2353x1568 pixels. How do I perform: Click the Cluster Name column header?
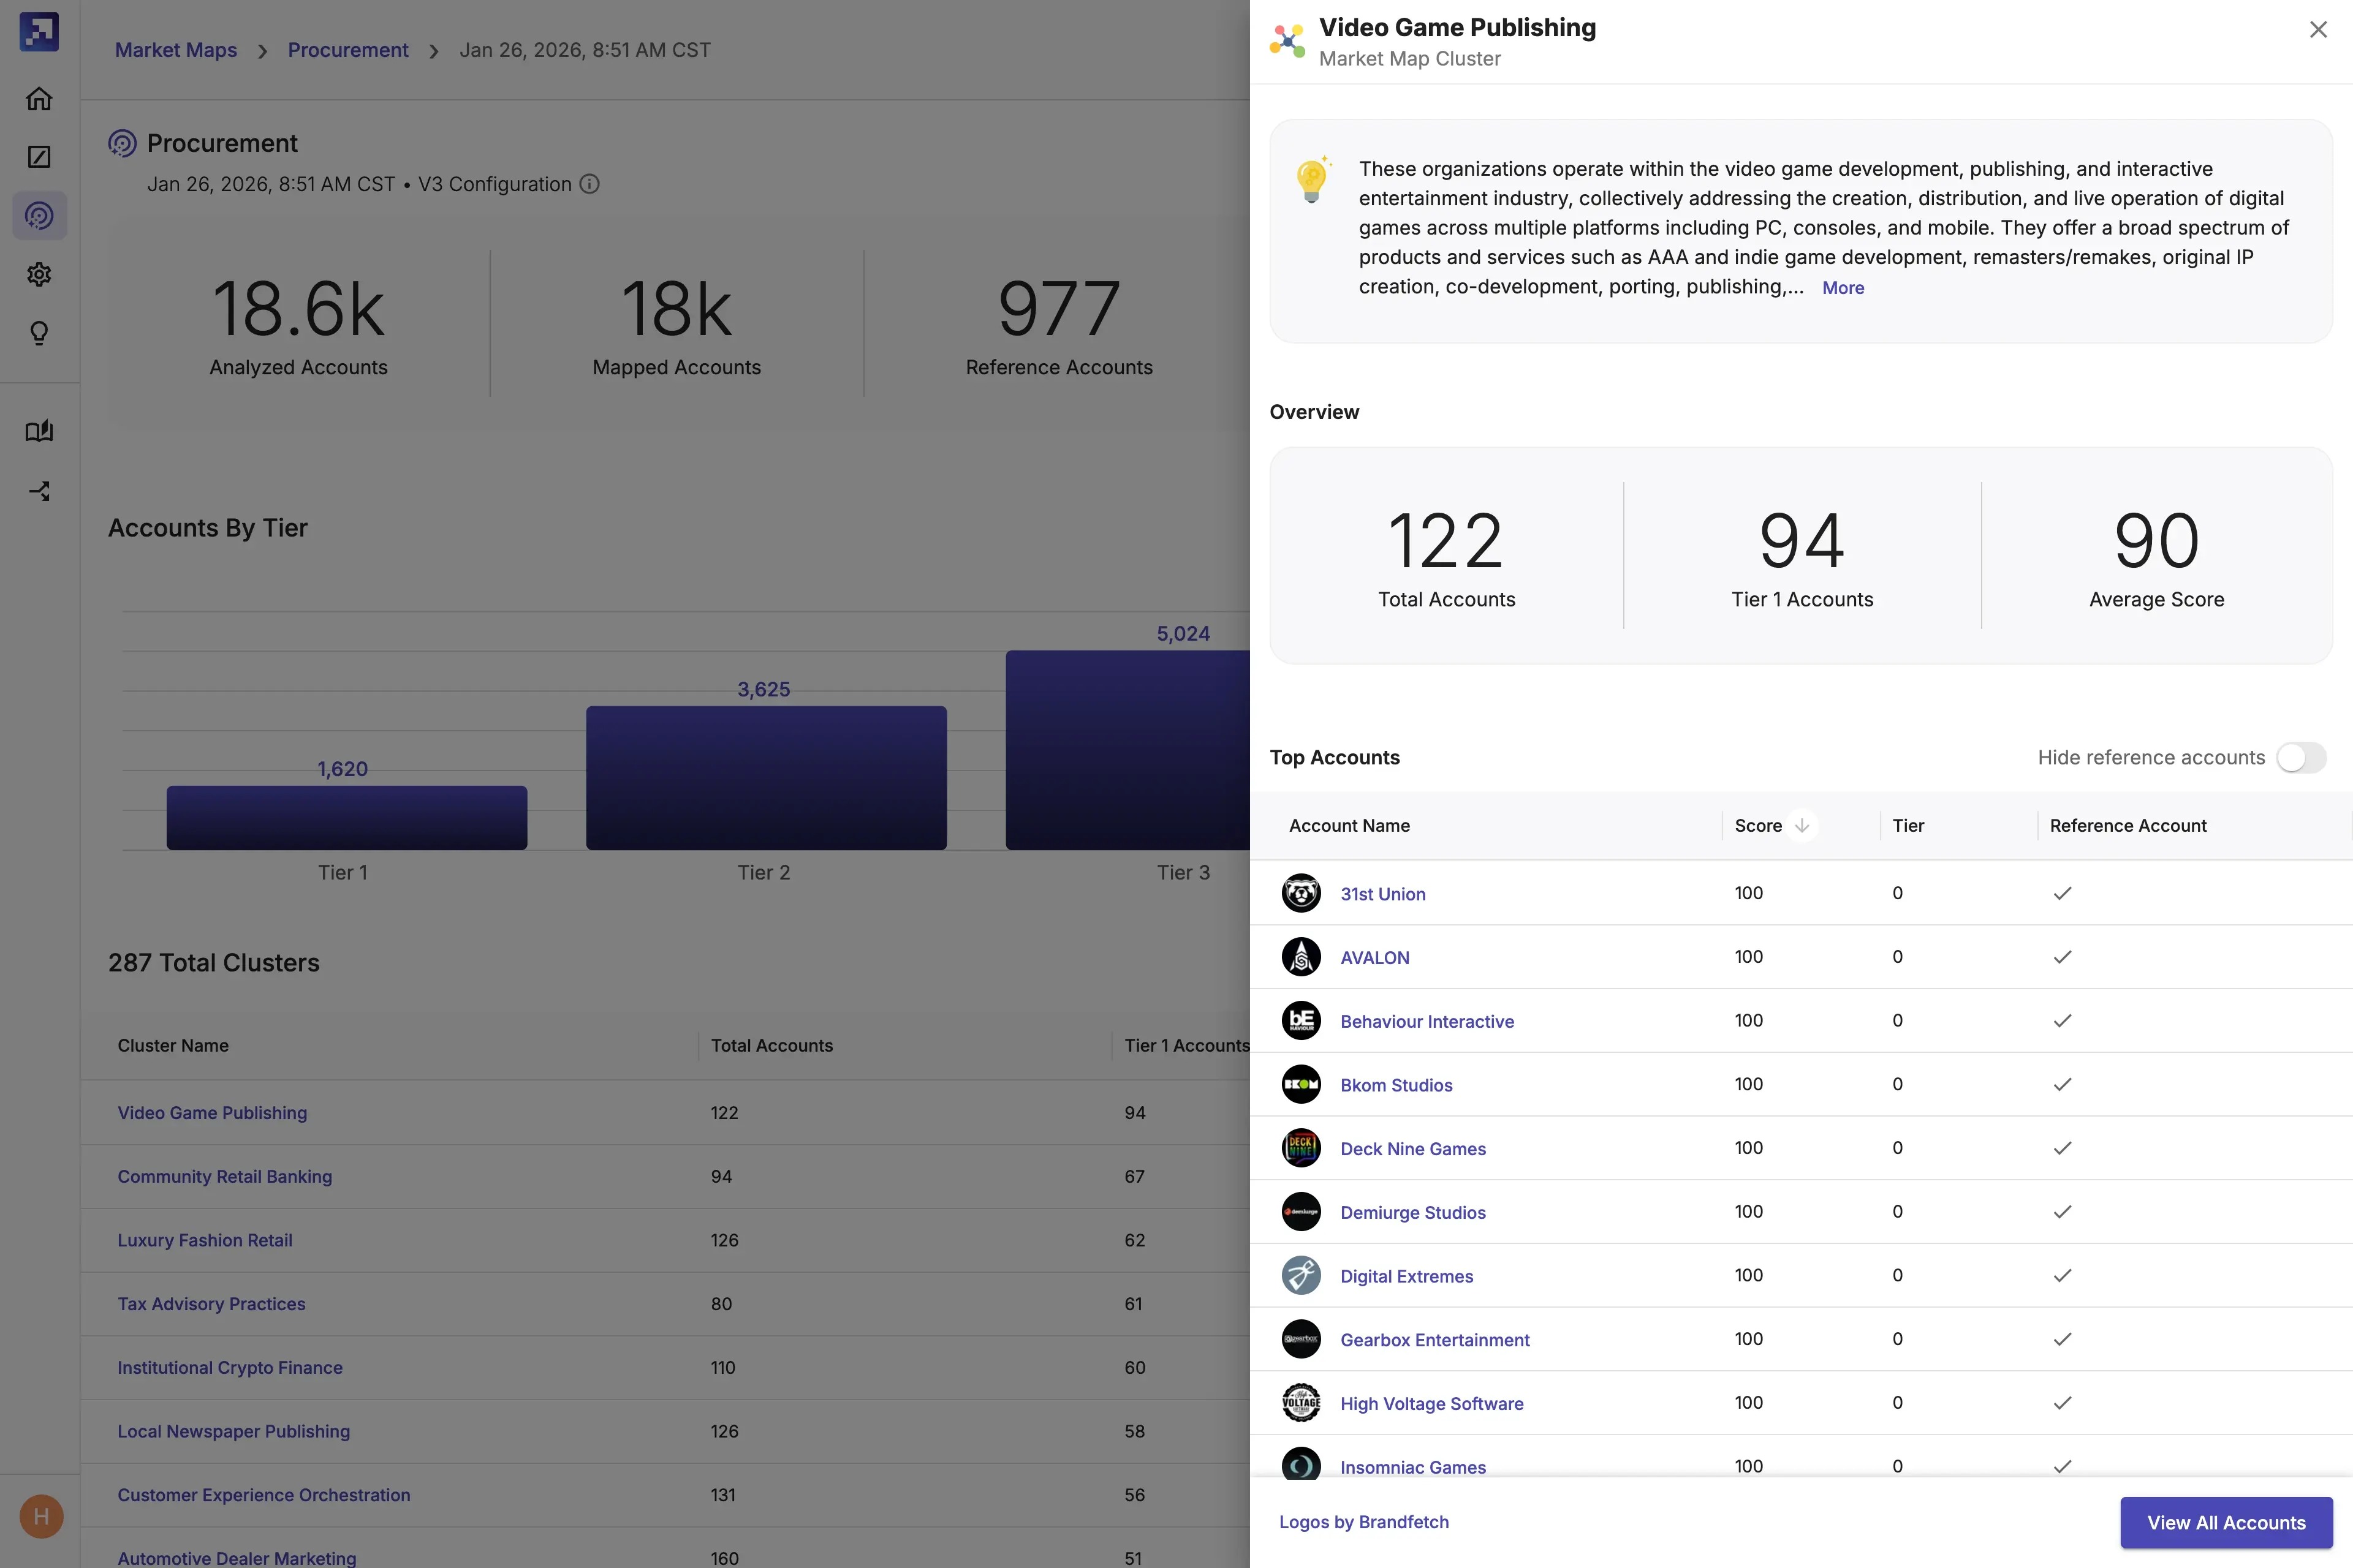tap(173, 1046)
